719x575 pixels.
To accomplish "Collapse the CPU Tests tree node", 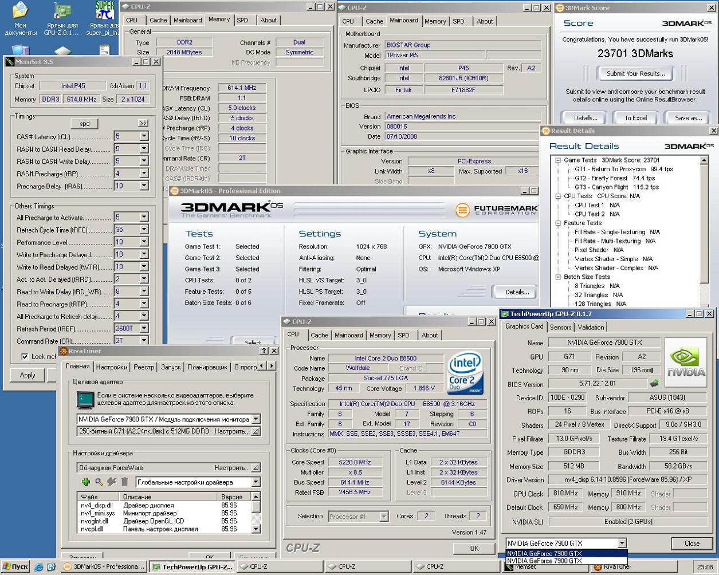I will click(x=557, y=196).
